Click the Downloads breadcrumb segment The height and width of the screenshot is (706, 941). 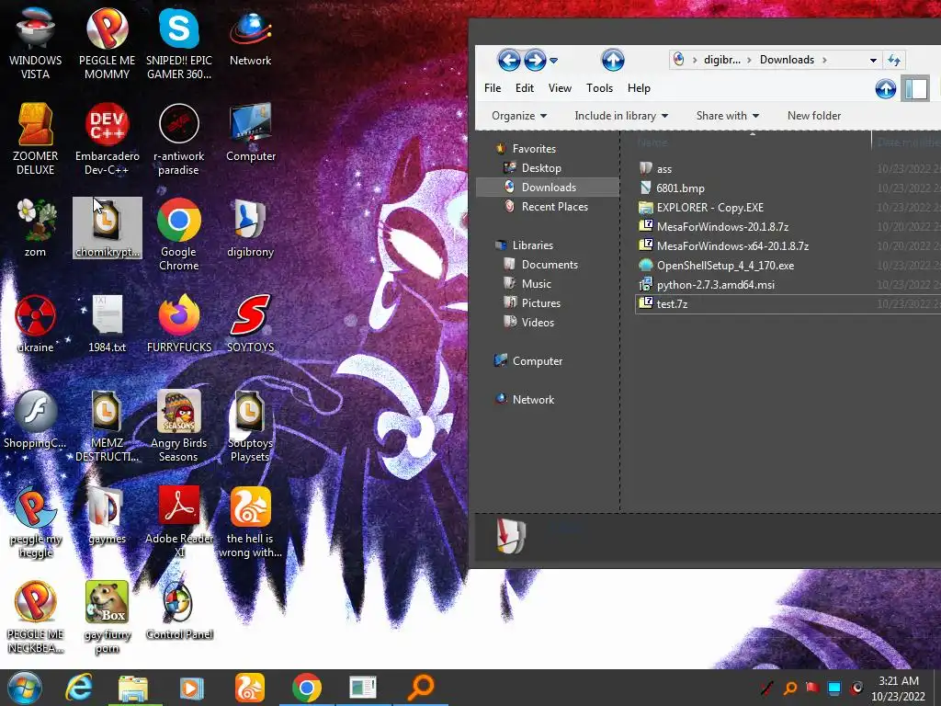coord(787,60)
